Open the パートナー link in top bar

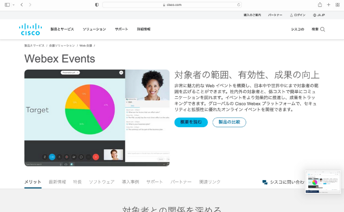(x=275, y=15)
